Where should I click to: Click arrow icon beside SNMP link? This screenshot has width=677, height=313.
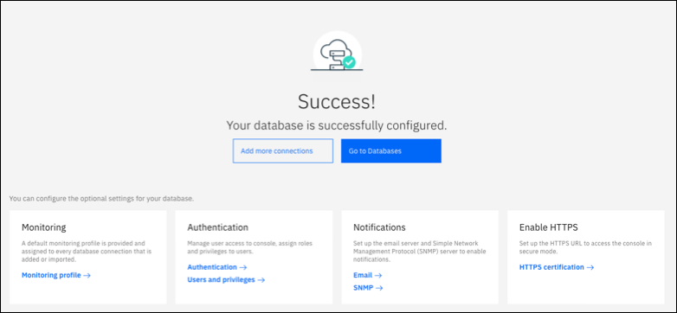click(x=379, y=288)
